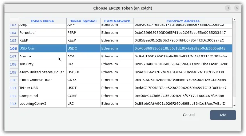Viewport: 246px width, 136px height.
Task: Select the Compound token name
Action: [42, 96]
